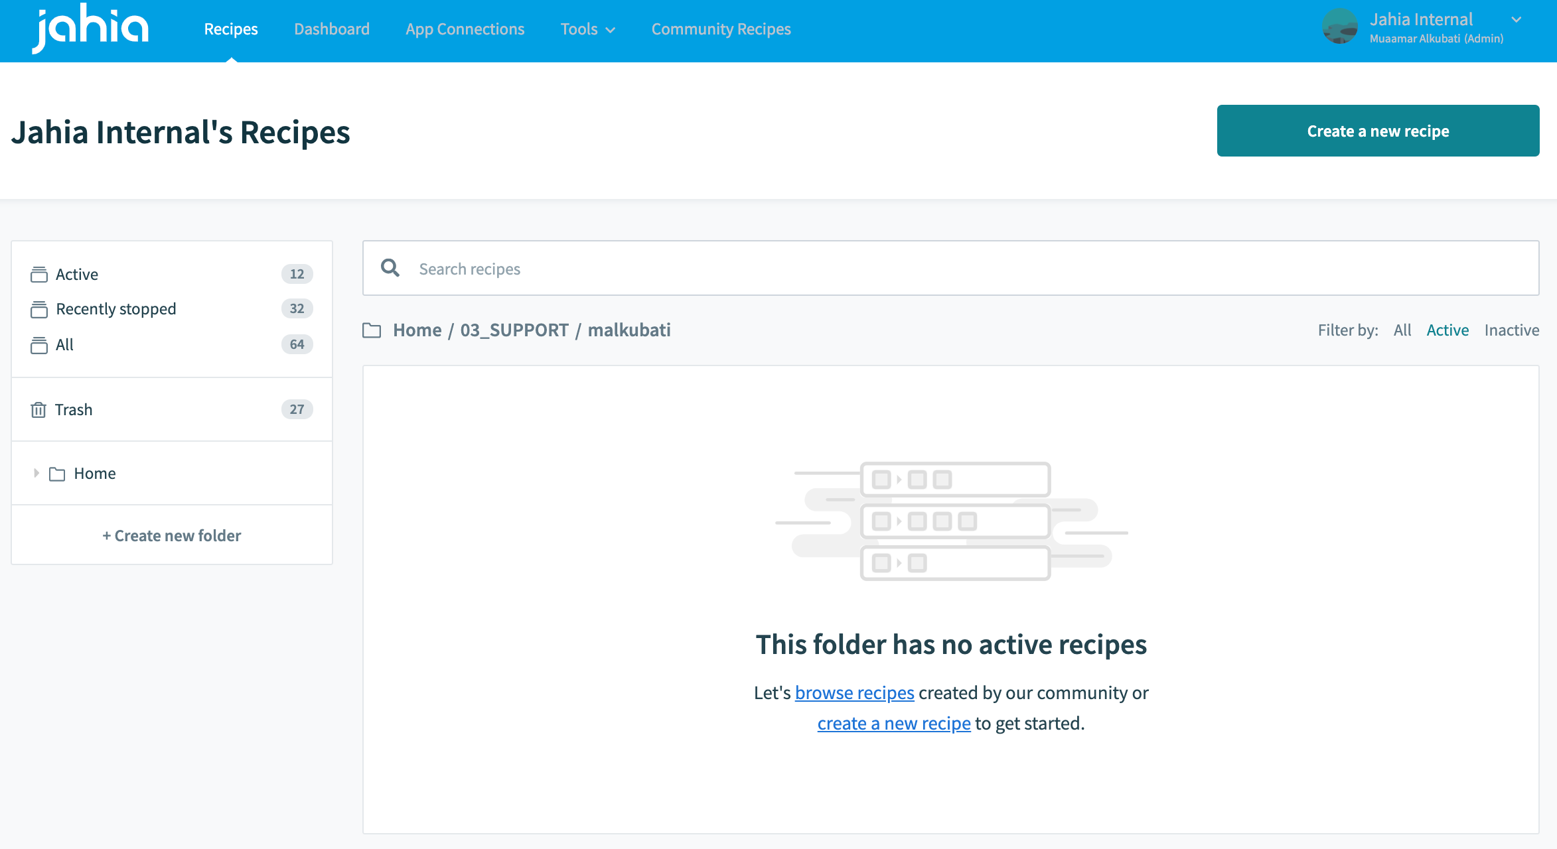Click the Active count badge 12

click(x=297, y=274)
